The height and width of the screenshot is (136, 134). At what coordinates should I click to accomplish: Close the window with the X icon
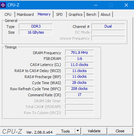pyautogui.click(x=126, y=5)
